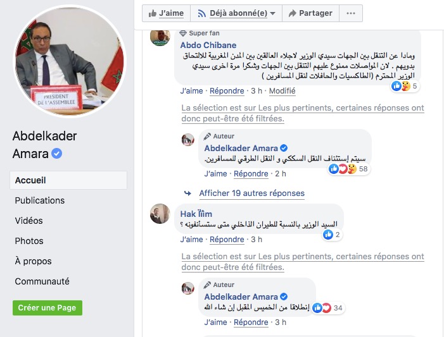View the 34 reactions on Amara's reply
444x337 pixels.
click(x=329, y=308)
